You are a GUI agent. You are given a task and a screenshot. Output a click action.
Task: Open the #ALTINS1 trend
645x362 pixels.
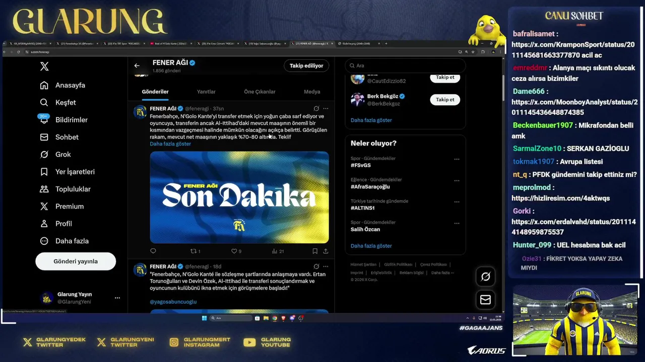pyautogui.click(x=363, y=208)
